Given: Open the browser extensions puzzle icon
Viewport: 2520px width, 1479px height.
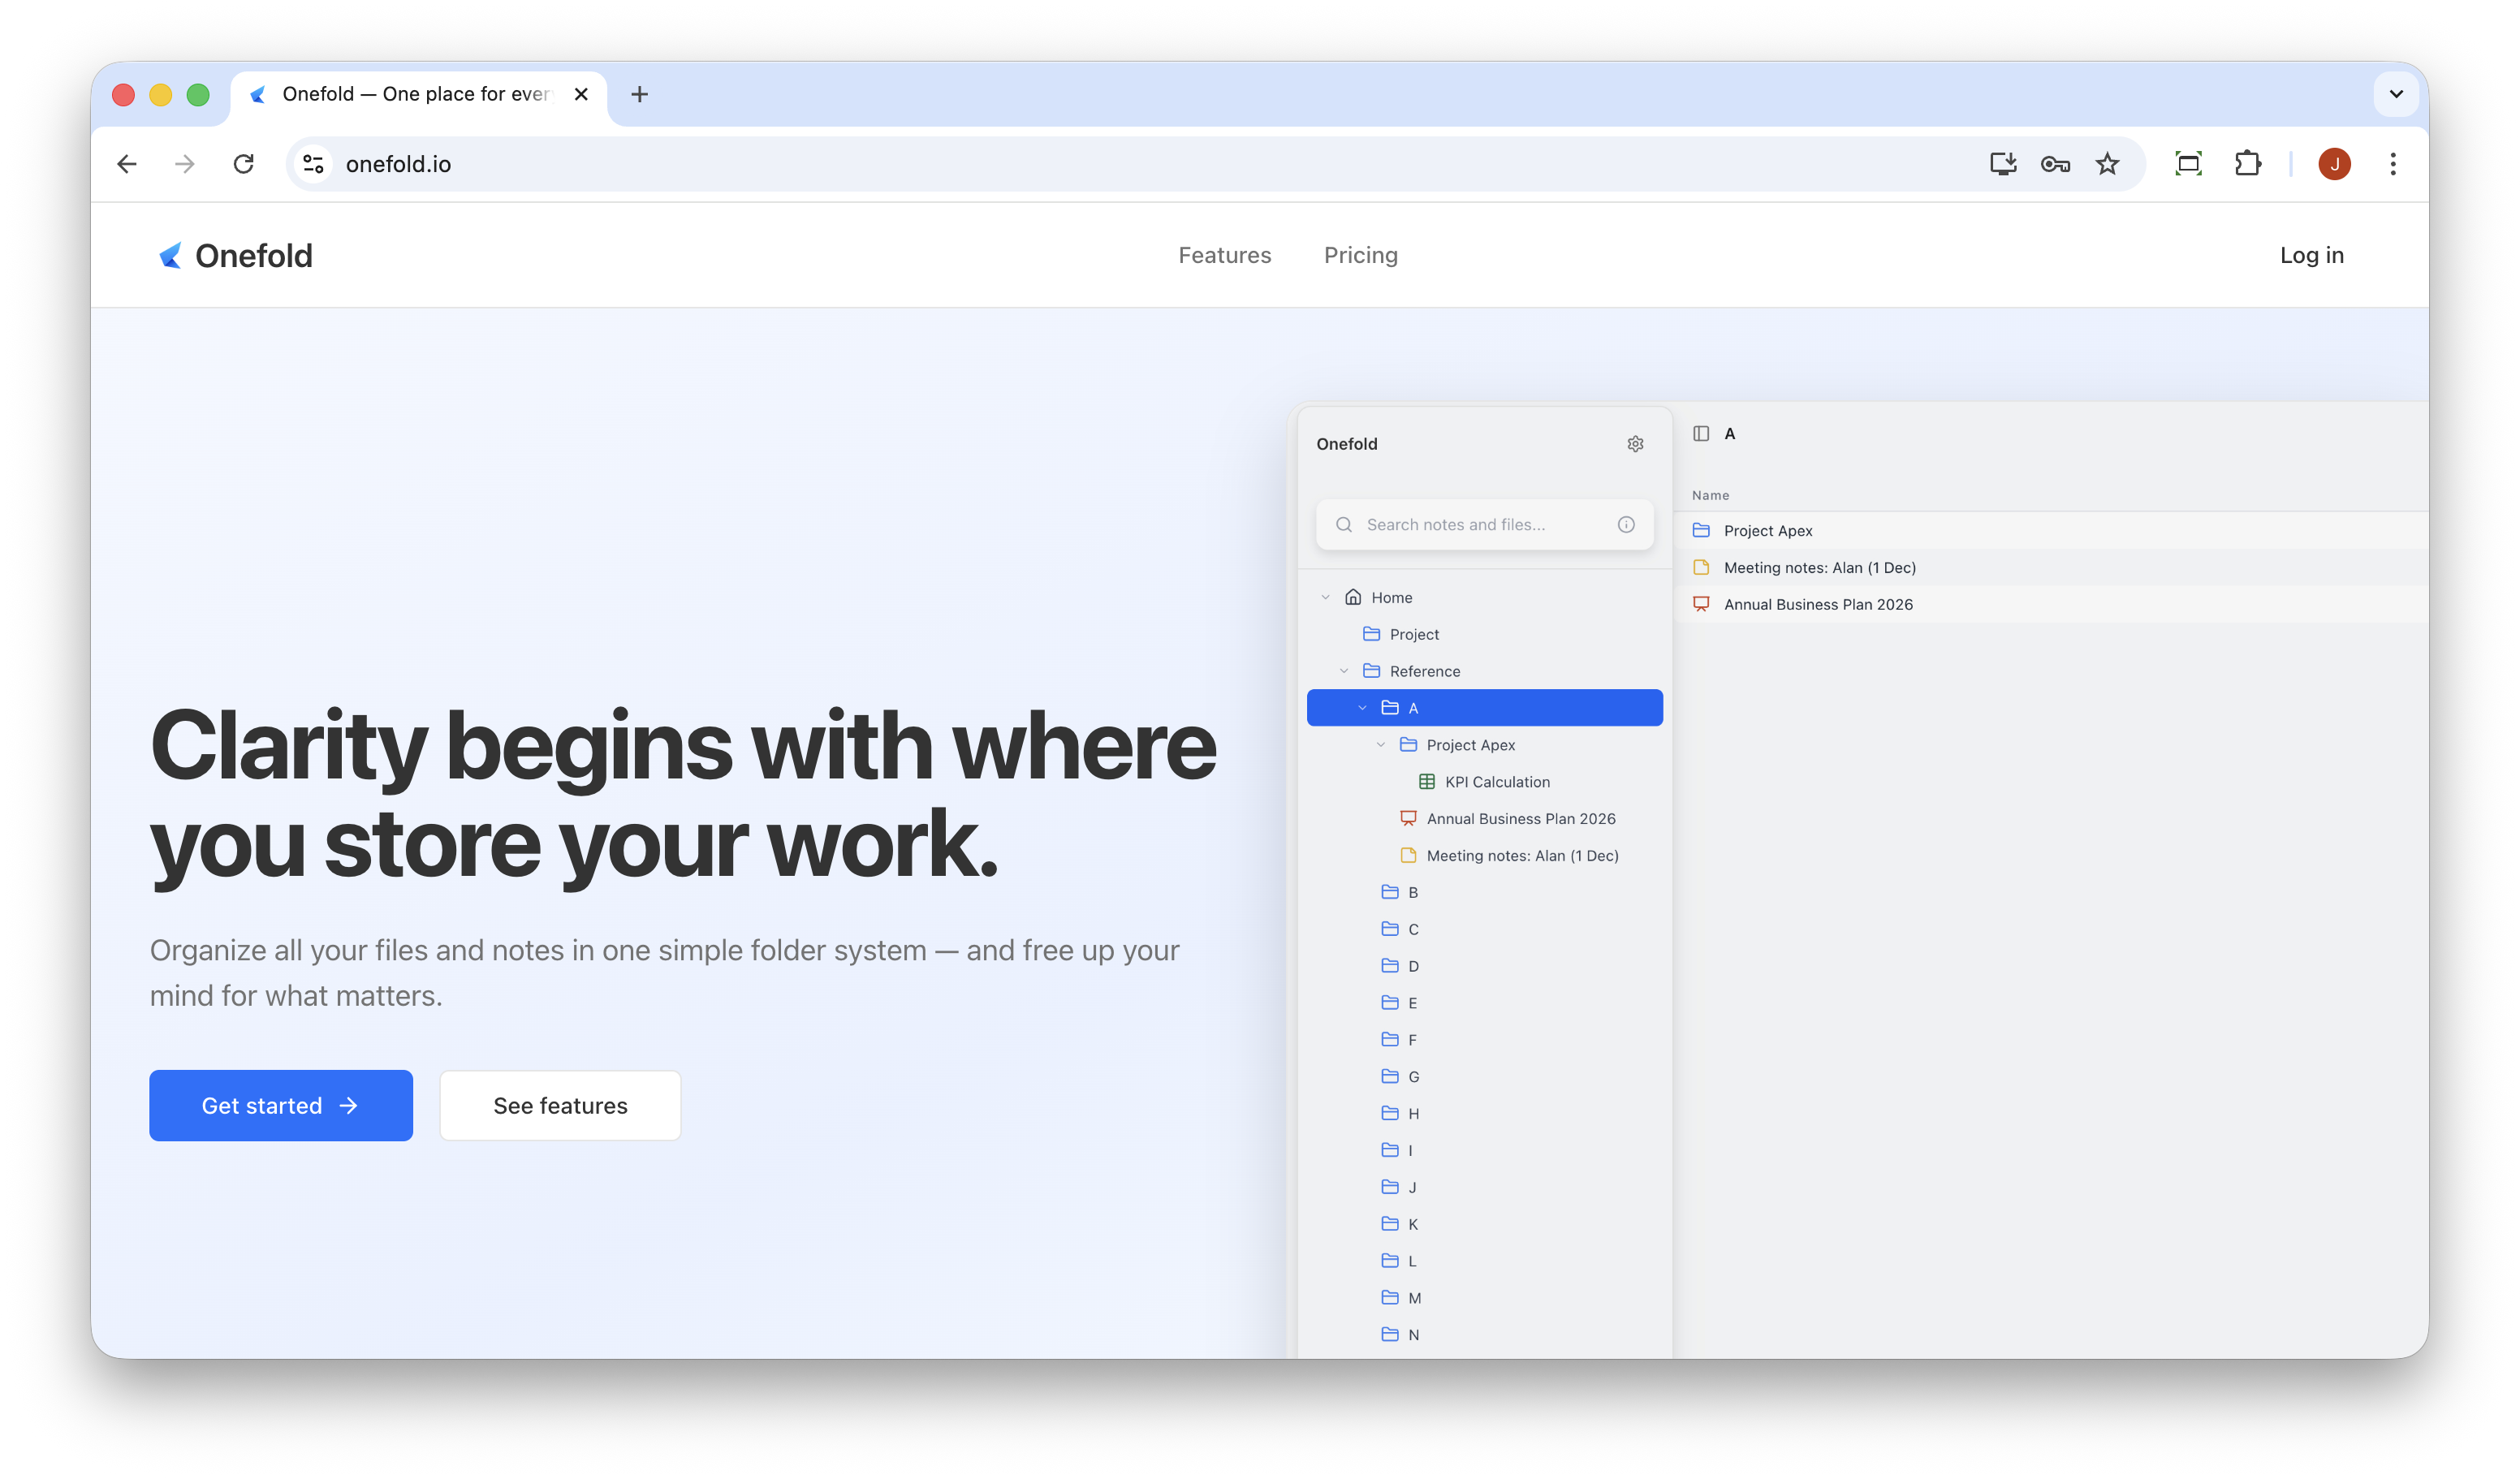Looking at the screenshot, I should [x=2247, y=164].
